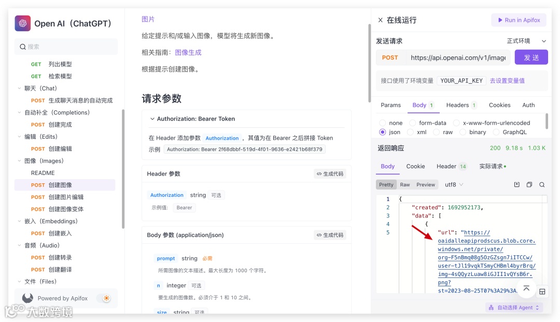Switch to the Auth tab

point(528,105)
